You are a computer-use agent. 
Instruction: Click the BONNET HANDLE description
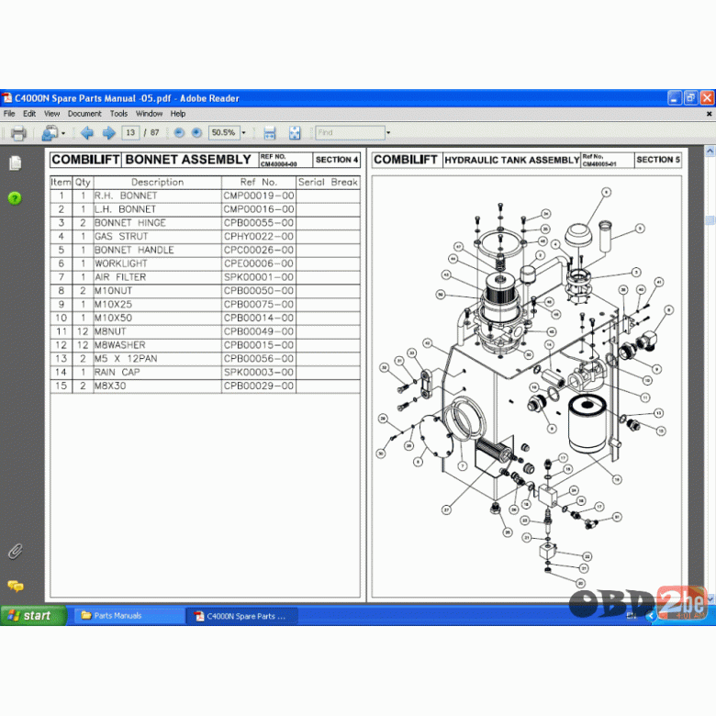[134, 251]
